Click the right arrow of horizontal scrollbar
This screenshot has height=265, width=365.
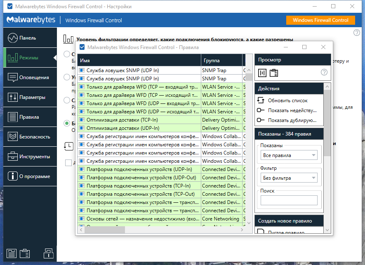click(x=242, y=230)
